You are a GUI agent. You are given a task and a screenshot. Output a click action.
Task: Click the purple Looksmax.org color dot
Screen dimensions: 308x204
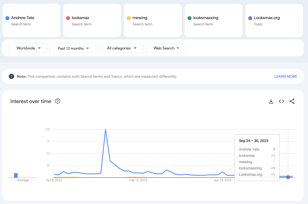point(250,18)
